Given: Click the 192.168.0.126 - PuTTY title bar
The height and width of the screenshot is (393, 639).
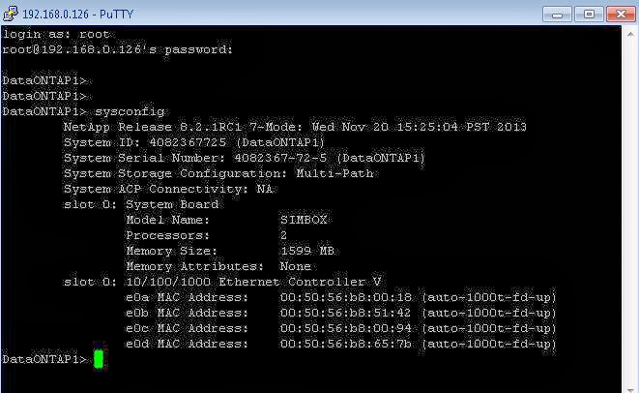Looking at the screenshot, I should click(77, 15).
